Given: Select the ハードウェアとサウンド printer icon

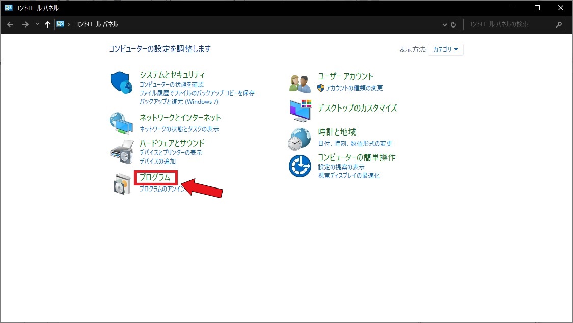Looking at the screenshot, I should (121, 150).
